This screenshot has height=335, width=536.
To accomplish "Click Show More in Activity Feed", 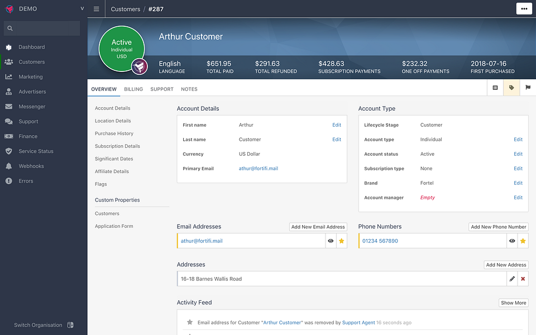I will click(x=514, y=303).
